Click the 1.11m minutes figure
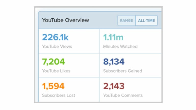The image size is (196, 110). point(113,37)
